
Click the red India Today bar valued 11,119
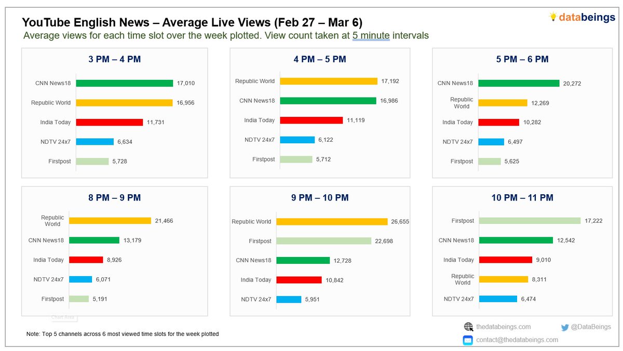pos(311,120)
